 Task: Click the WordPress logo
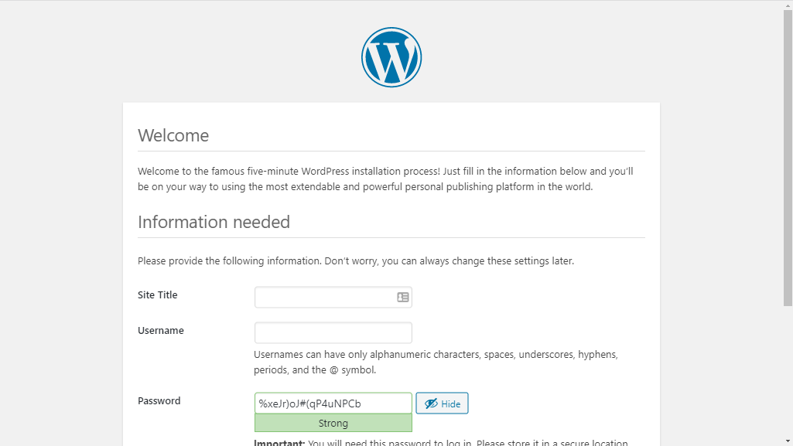(x=391, y=57)
